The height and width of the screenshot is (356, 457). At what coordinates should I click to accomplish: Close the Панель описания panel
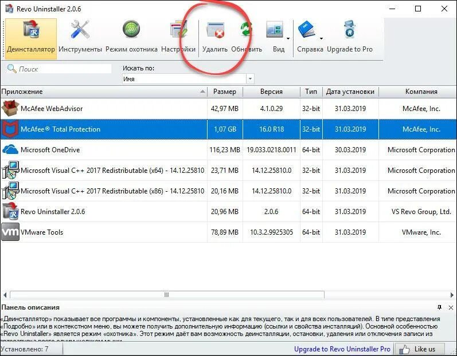(x=451, y=307)
